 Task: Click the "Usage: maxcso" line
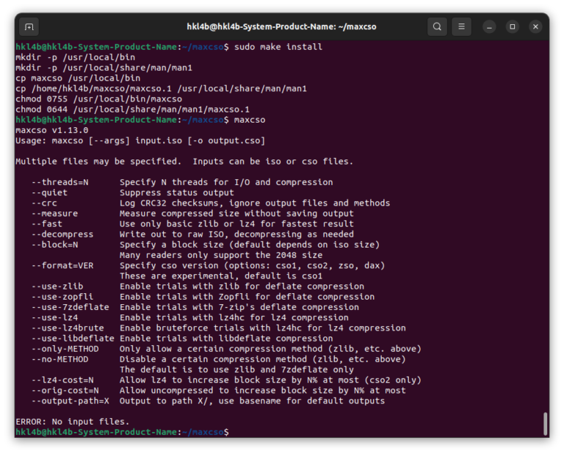[140, 140]
